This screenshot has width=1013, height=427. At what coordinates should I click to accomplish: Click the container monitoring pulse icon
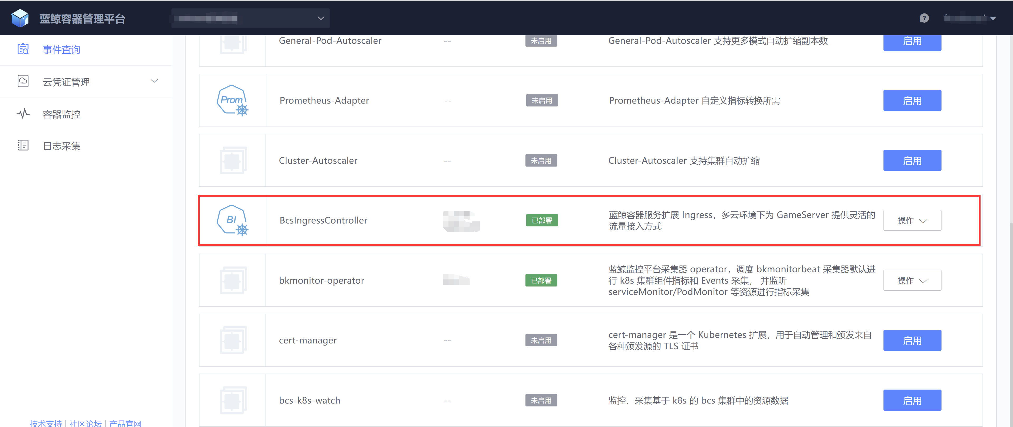[x=23, y=114]
